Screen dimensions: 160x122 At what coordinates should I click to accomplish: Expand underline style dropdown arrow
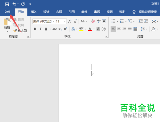pyautogui.click(x=50, y=29)
